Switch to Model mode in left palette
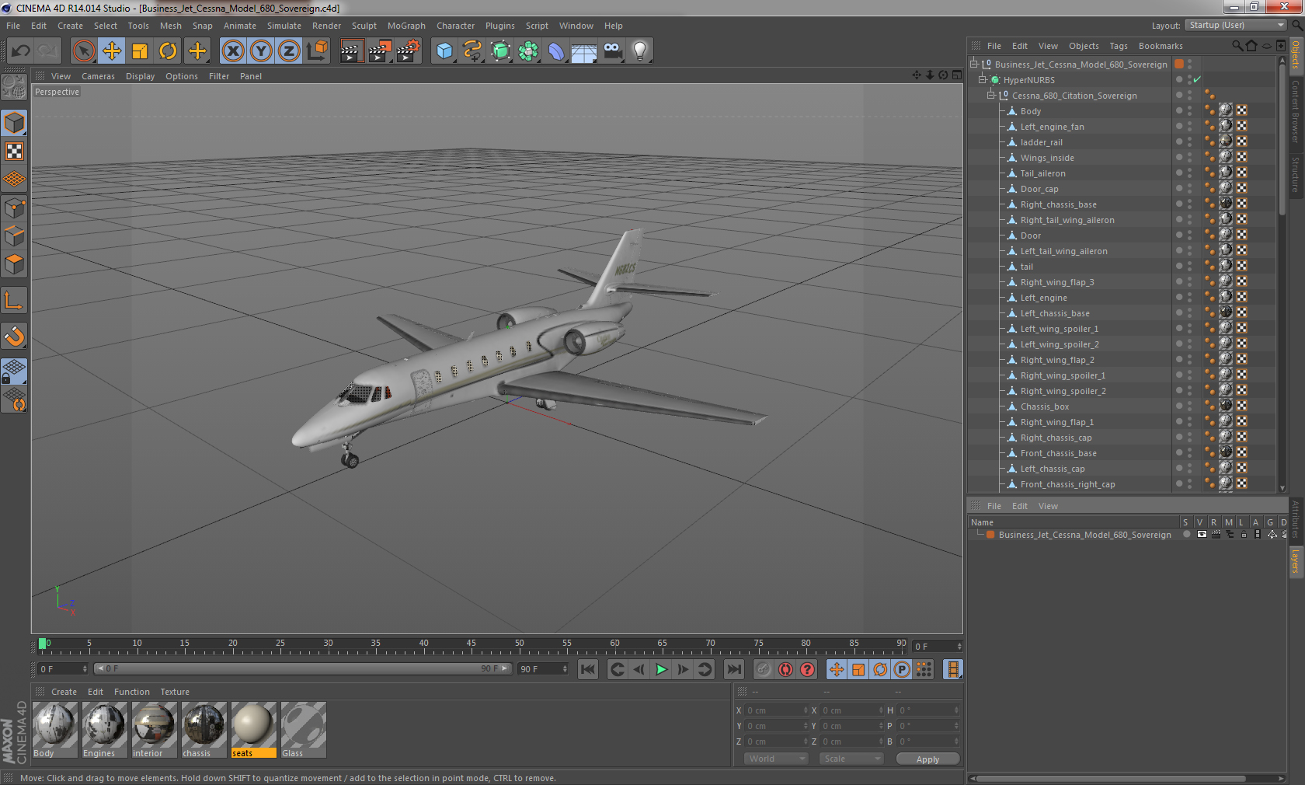 [x=15, y=123]
